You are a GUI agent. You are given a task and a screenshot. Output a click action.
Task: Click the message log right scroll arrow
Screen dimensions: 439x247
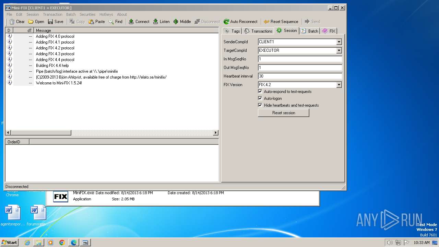coord(216,133)
